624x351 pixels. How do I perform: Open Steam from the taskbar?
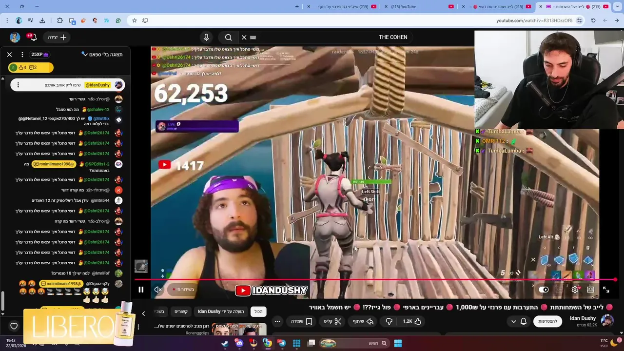[x=225, y=343]
